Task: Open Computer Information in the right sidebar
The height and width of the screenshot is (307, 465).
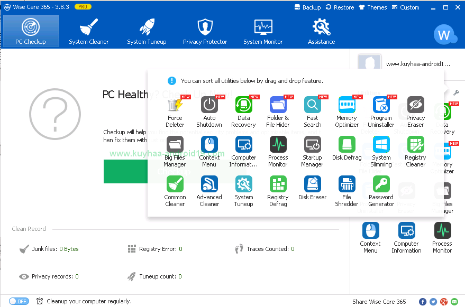Action: point(406,238)
